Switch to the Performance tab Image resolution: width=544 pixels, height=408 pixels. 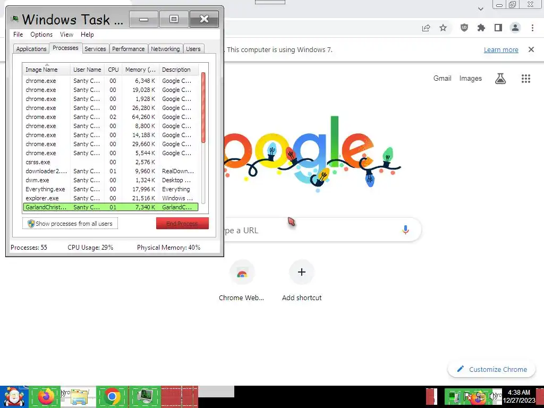pyautogui.click(x=129, y=49)
